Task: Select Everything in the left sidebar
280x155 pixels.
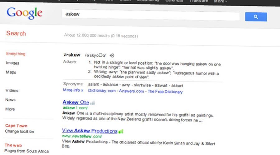Action: [x=16, y=54]
